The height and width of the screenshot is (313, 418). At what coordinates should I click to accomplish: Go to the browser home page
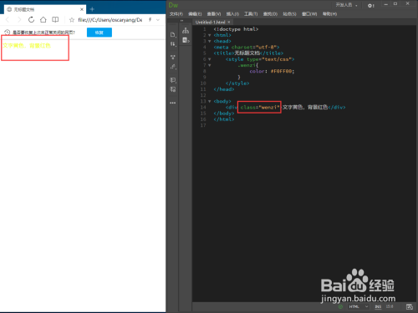click(x=43, y=20)
